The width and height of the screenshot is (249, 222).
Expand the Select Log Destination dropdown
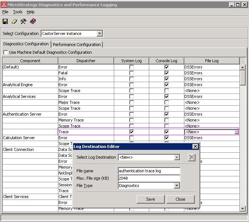177,157
